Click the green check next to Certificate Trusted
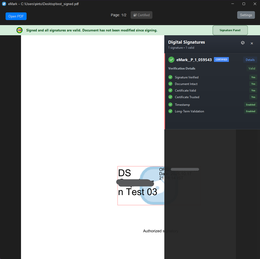Image resolution: width=260 pixels, height=259 pixels. click(170, 97)
